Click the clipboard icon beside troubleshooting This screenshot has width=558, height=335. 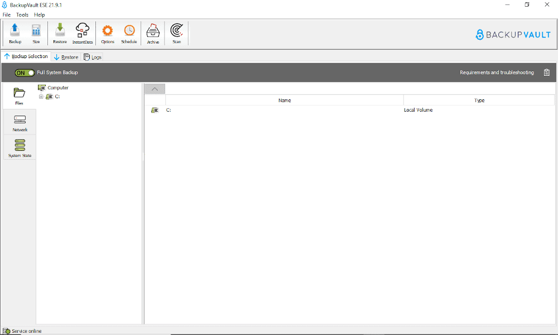tap(547, 73)
